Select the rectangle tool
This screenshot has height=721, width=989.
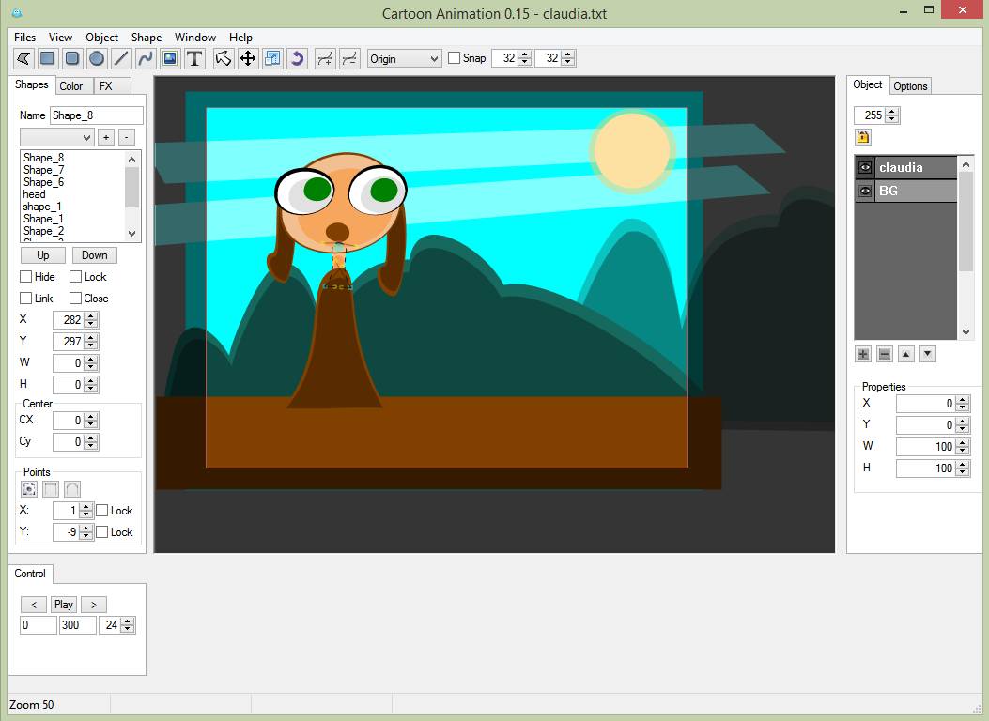point(47,58)
